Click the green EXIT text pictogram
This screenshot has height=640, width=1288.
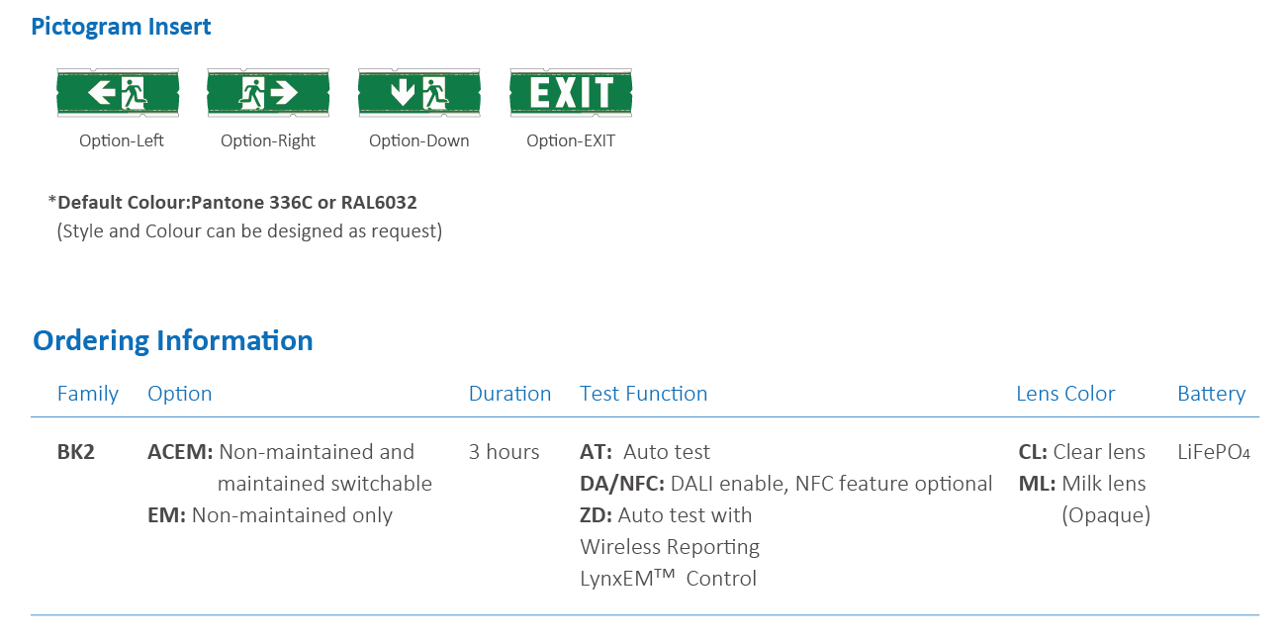(x=571, y=93)
